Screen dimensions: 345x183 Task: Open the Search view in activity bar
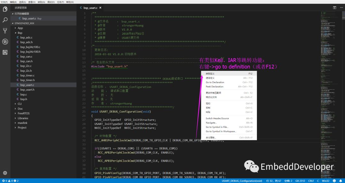click(5, 20)
